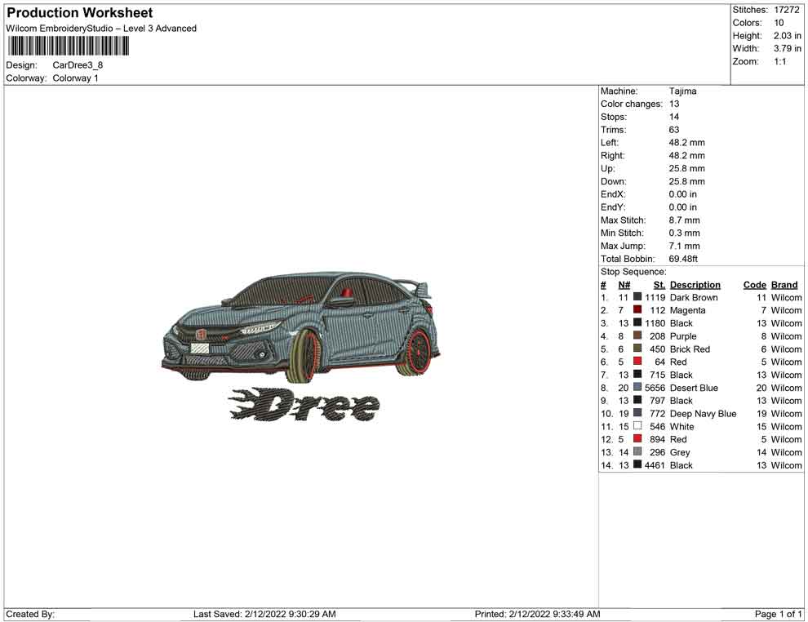Click the 'Printed: 2/12/2022 9:33:49 AM' footer
This screenshot has width=808, height=622.
pyautogui.click(x=538, y=614)
